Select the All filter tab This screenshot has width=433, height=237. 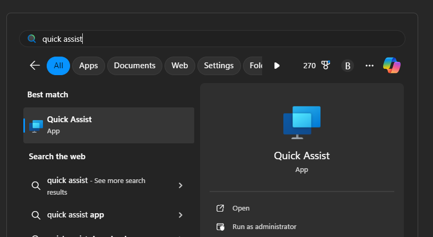click(58, 66)
